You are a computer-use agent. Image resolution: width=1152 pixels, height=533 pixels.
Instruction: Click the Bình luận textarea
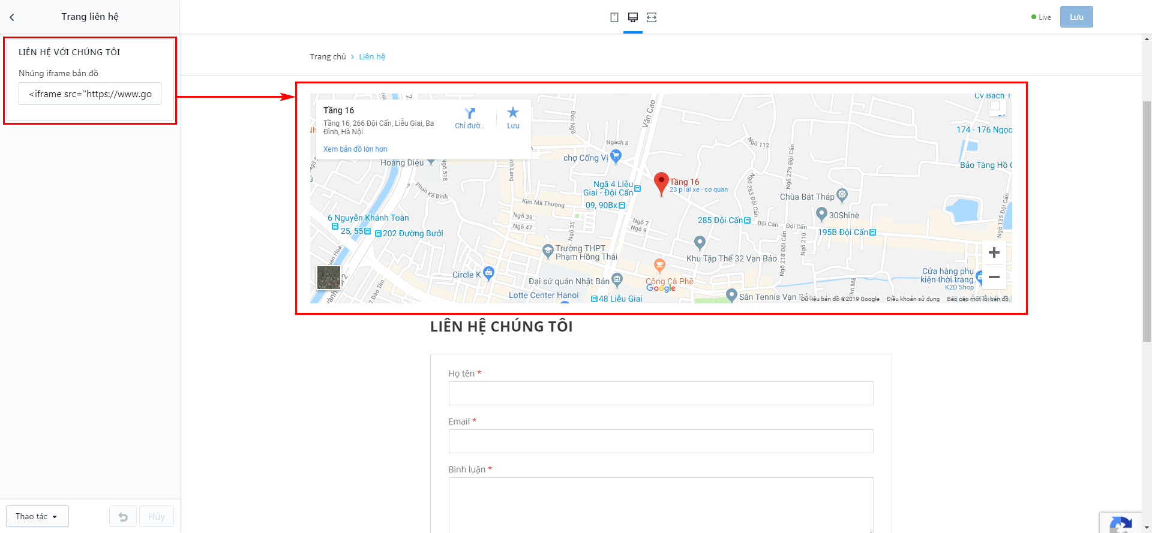tap(661, 505)
